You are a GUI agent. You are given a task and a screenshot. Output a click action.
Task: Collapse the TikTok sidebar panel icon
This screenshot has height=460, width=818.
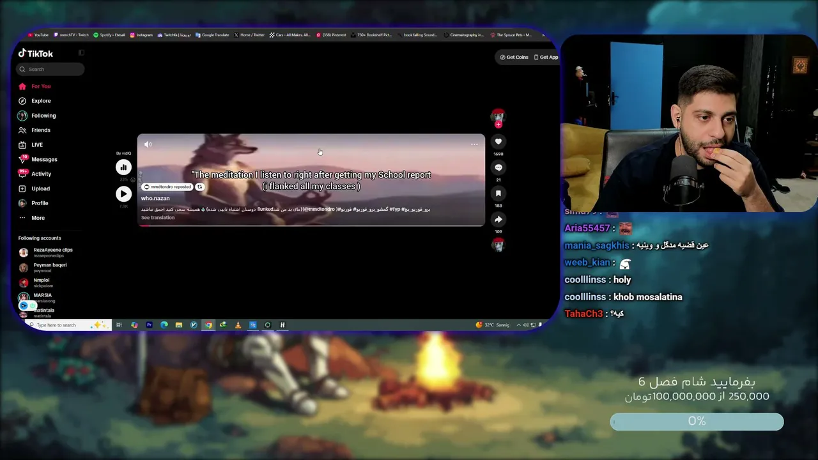[81, 53]
